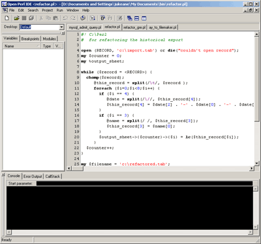The width and height of the screenshot is (261, 244).
Task: Click the document icon left of File menu
Action: click(x=5, y=10)
